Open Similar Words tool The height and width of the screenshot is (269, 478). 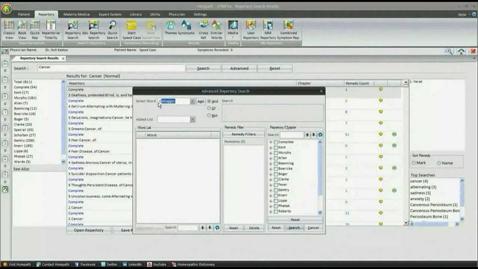[x=217, y=30]
